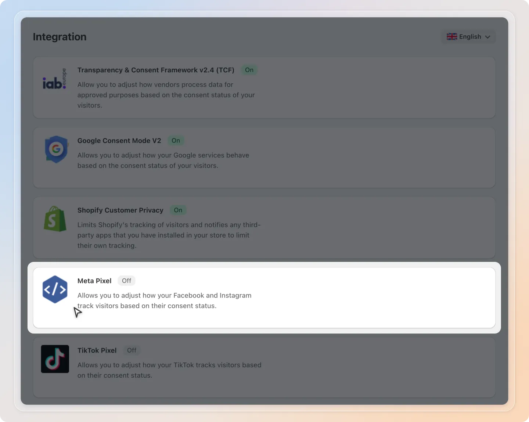Viewport: 529px width, 422px height.
Task: Click the Meta Pixel code hexagon icon
Action: pyautogui.click(x=55, y=289)
